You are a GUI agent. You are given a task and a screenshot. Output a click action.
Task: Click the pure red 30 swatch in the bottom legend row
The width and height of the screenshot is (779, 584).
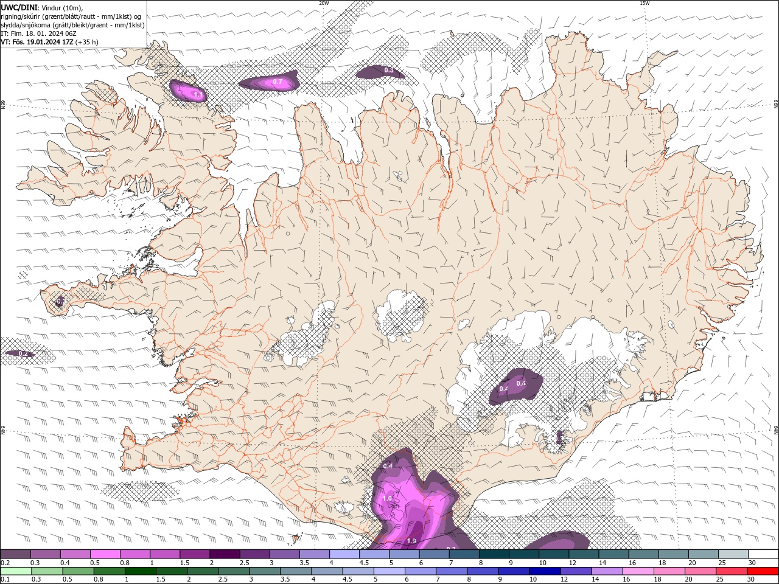pos(764,571)
